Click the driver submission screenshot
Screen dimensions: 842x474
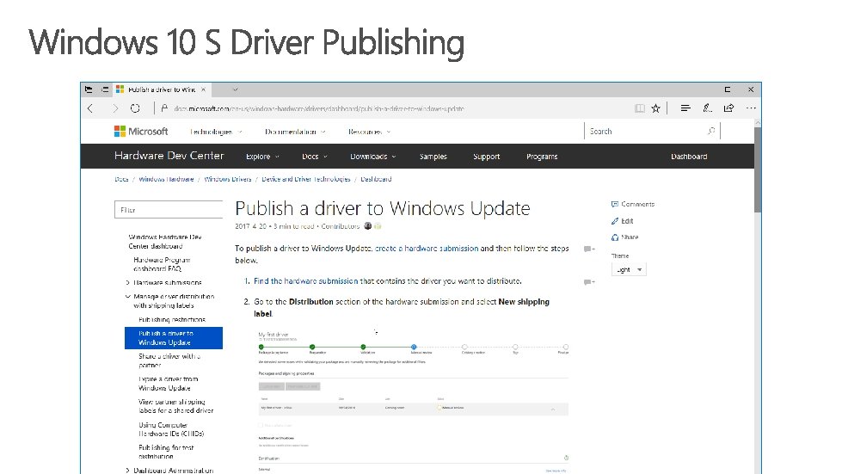(x=413, y=401)
